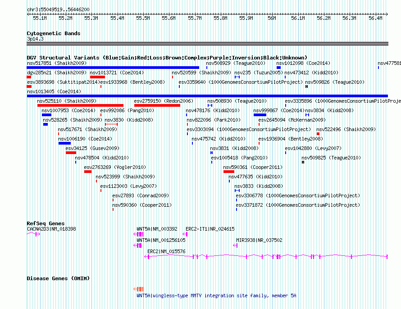Click the WNT5A|NM_003392 gene label
Image resolution: width=401 pixels, height=309 pixels.
pyautogui.click(x=157, y=229)
